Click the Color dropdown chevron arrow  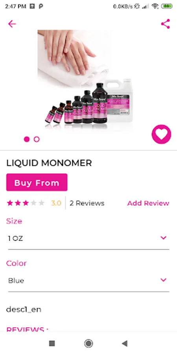pyautogui.click(x=164, y=280)
